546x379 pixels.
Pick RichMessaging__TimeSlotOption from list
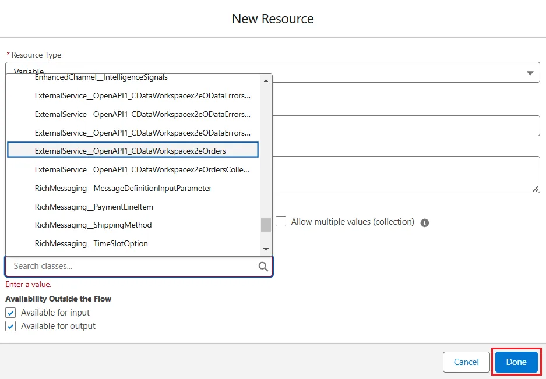point(91,243)
